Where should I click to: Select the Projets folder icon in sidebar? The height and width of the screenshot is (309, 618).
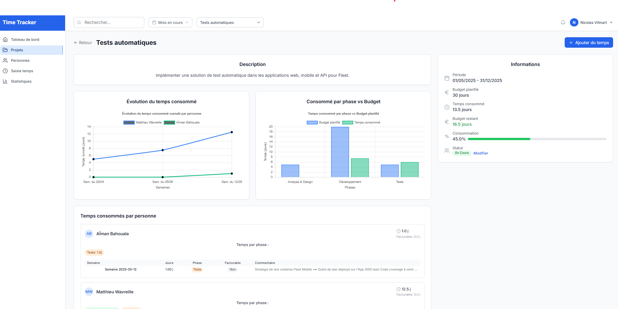tap(6, 50)
